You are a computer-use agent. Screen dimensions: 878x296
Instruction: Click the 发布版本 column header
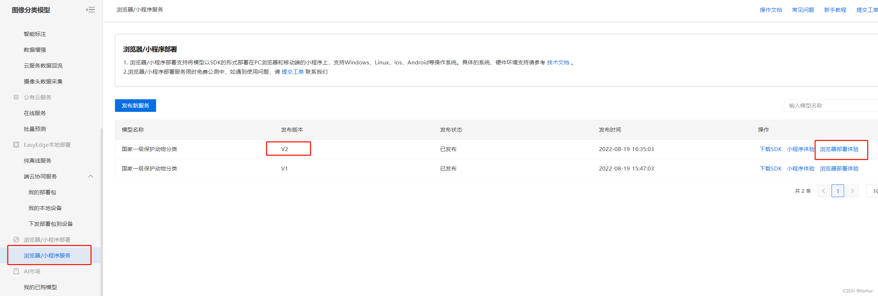[x=292, y=129]
